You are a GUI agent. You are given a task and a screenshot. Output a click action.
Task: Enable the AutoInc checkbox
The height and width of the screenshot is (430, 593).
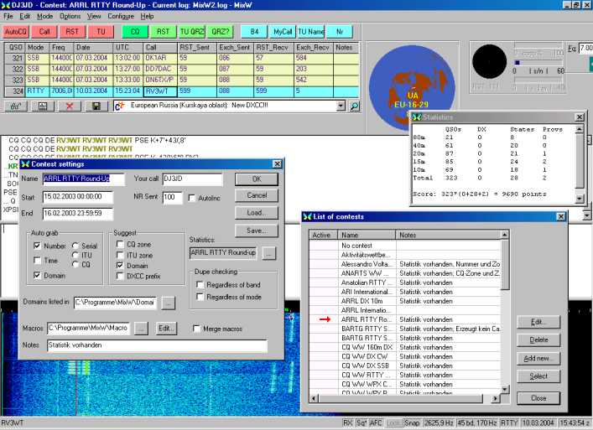pos(192,198)
